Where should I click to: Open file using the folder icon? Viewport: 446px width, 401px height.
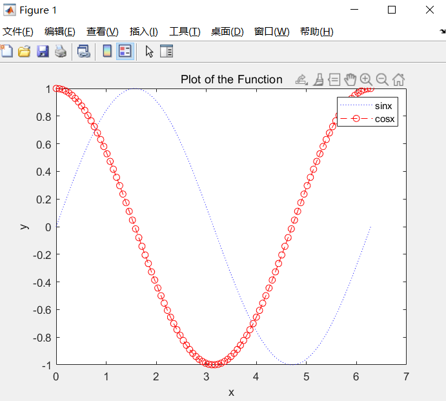pos(25,52)
